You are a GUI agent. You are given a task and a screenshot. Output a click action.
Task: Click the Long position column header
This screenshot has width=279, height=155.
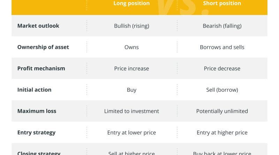[x=131, y=3]
